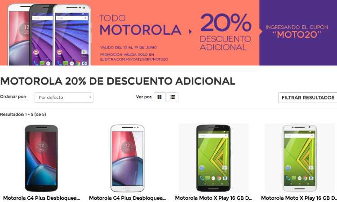Viewport: 337px width, 202px height.
Task: Click the Motorola 20% de descuento adicional heading
Action: point(118,81)
